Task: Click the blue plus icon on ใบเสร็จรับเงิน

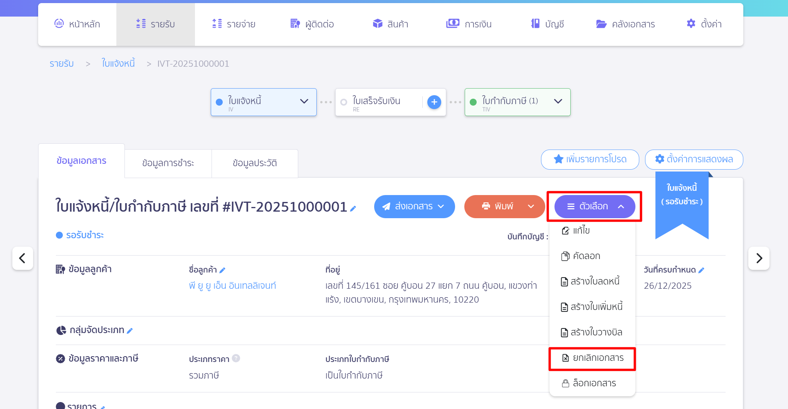Action: point(434,102)
